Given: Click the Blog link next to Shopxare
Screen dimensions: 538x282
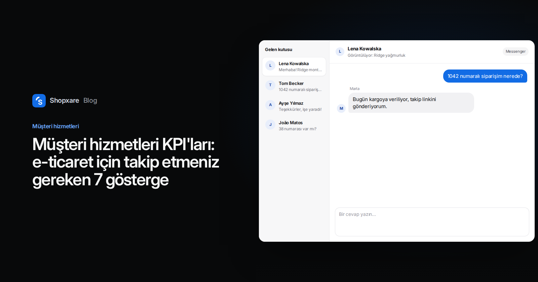Looking at the screenshot, I should click(x=90, y=100).
